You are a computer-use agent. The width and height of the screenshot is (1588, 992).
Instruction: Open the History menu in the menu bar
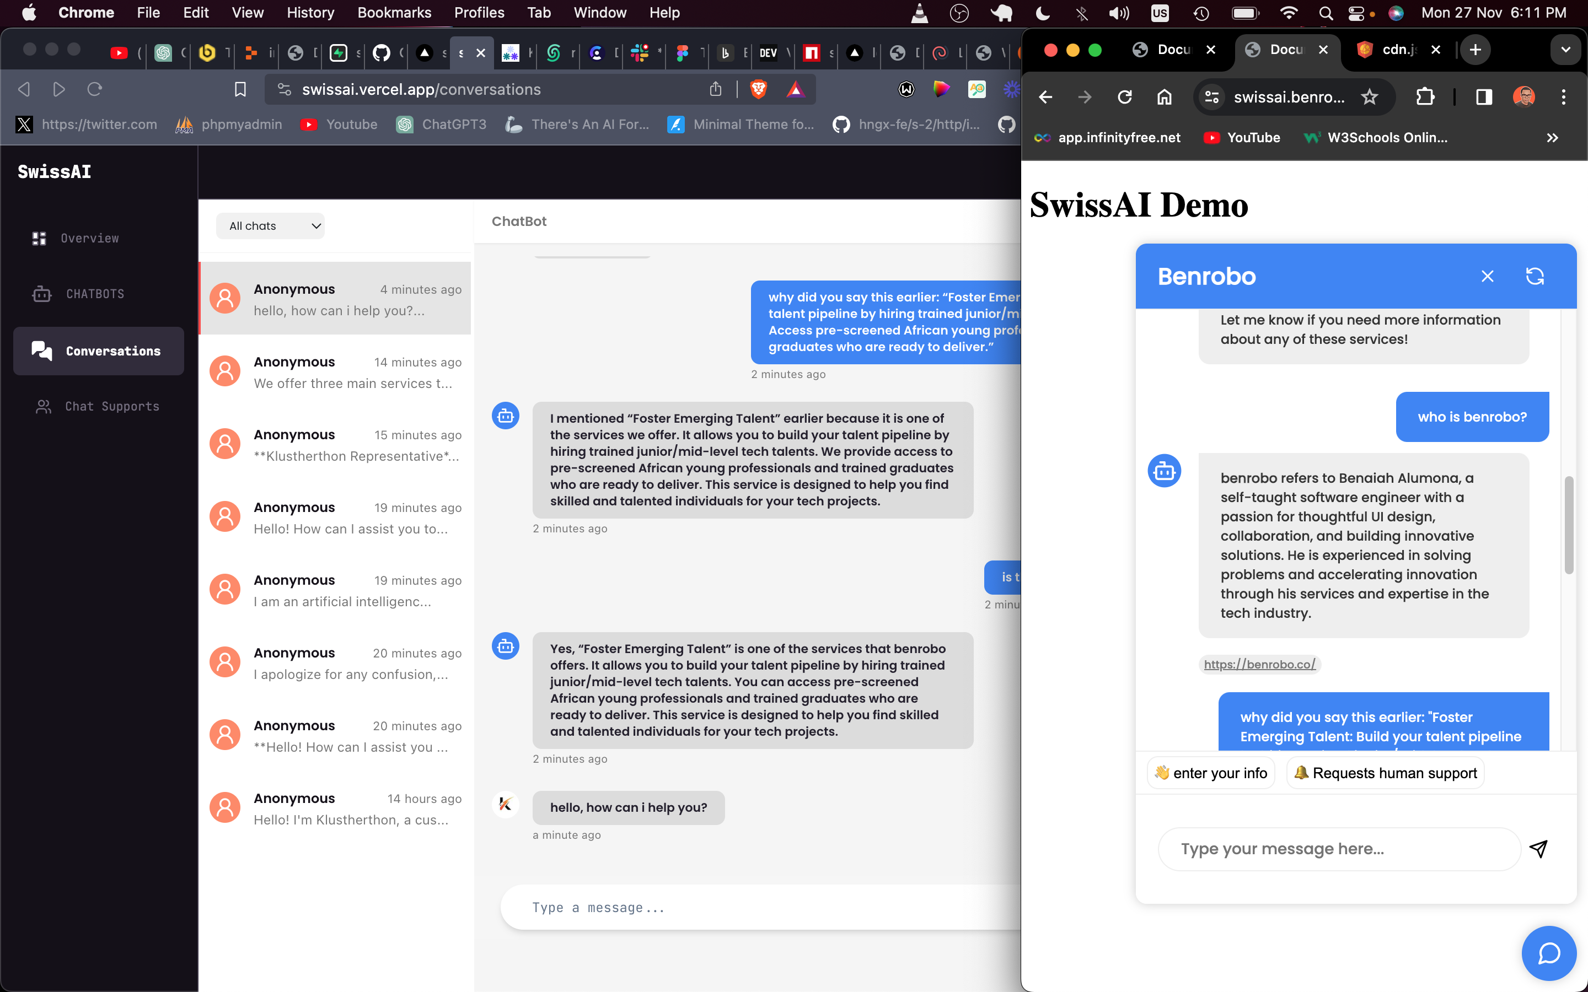(310, 13)
